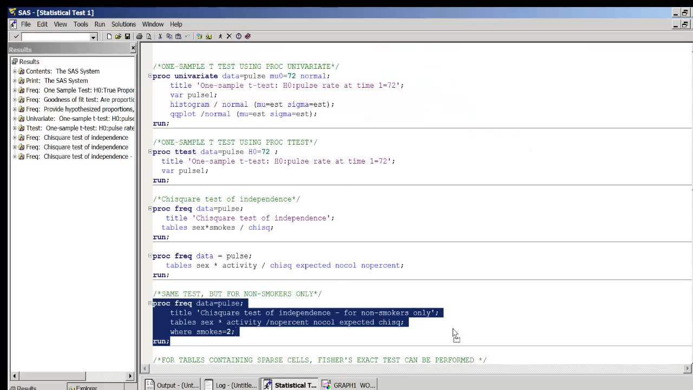The image size is (693, 390).
Task: Expand the Contents: The SAS System node
Action: pyautogui.click(x=15, y=71)
